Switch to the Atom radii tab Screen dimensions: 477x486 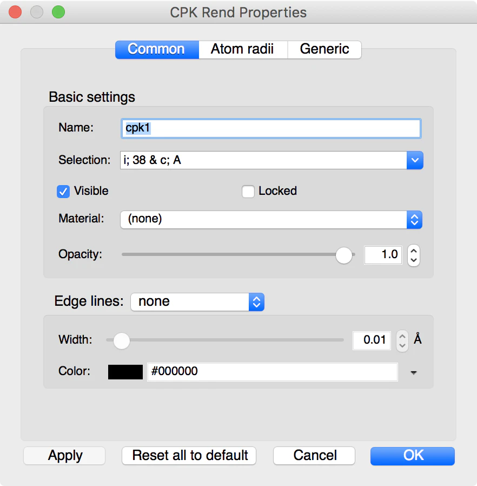pos(243,49)
